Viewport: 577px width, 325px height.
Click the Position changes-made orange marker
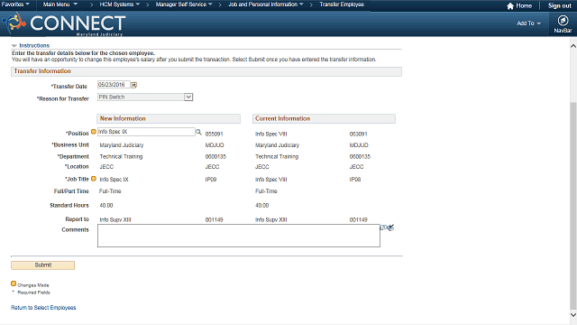[x=94, y=132]
